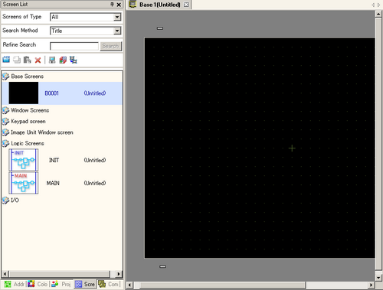Switch to the Addr tab
This screenshot has width=383, height=290.
15,284
